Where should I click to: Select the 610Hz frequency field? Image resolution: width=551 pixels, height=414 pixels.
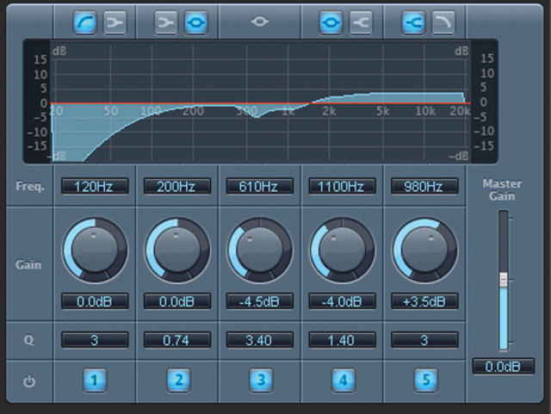point(260,186)
